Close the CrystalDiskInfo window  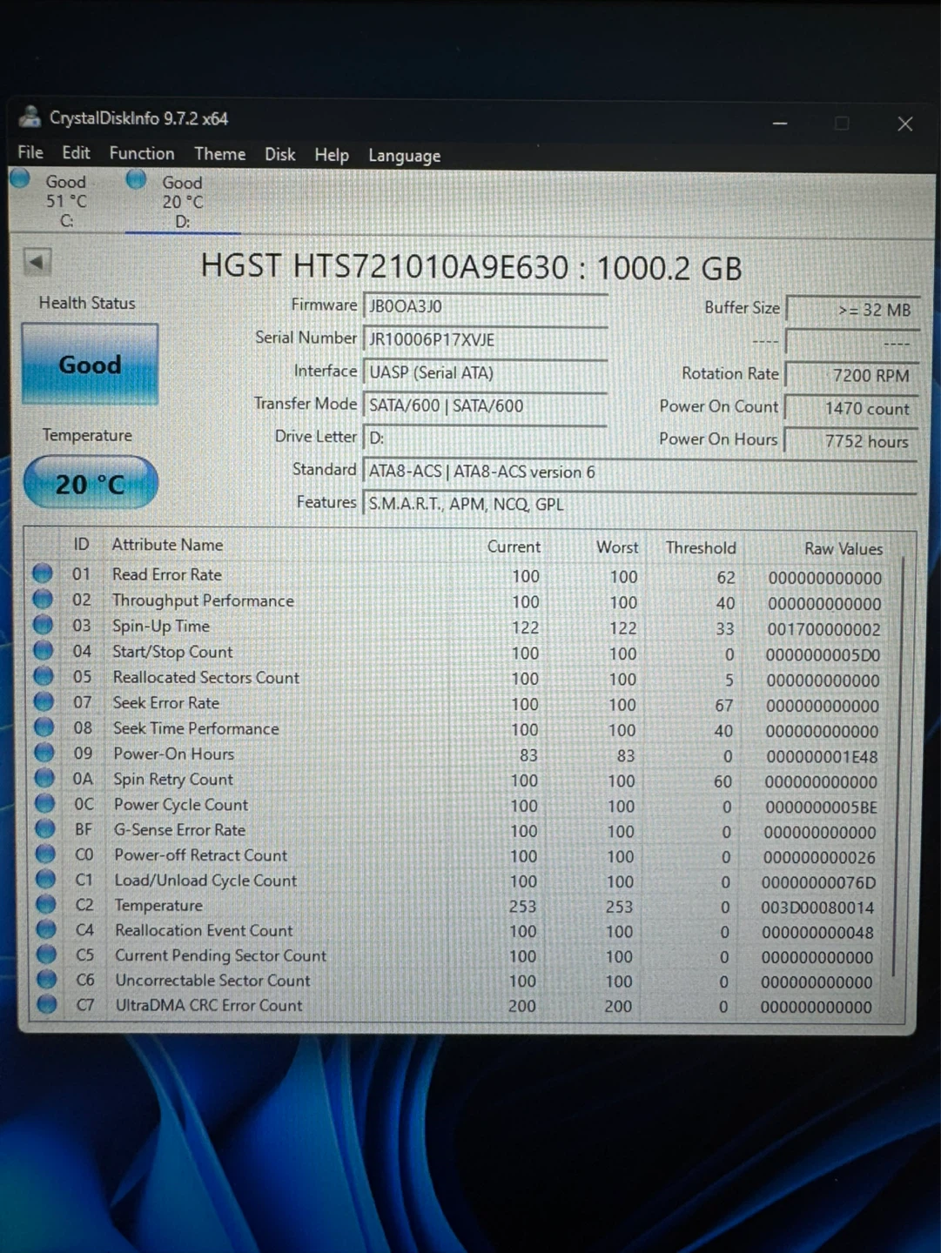[905, 124]
